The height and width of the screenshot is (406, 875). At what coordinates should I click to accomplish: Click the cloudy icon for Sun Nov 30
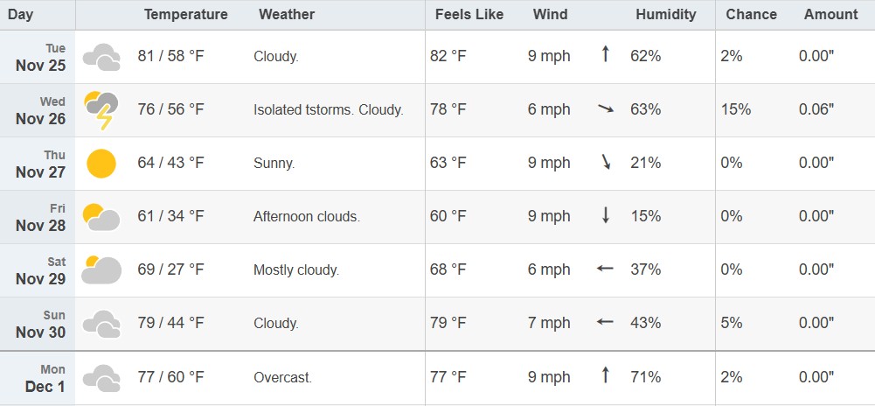[101, 323]
